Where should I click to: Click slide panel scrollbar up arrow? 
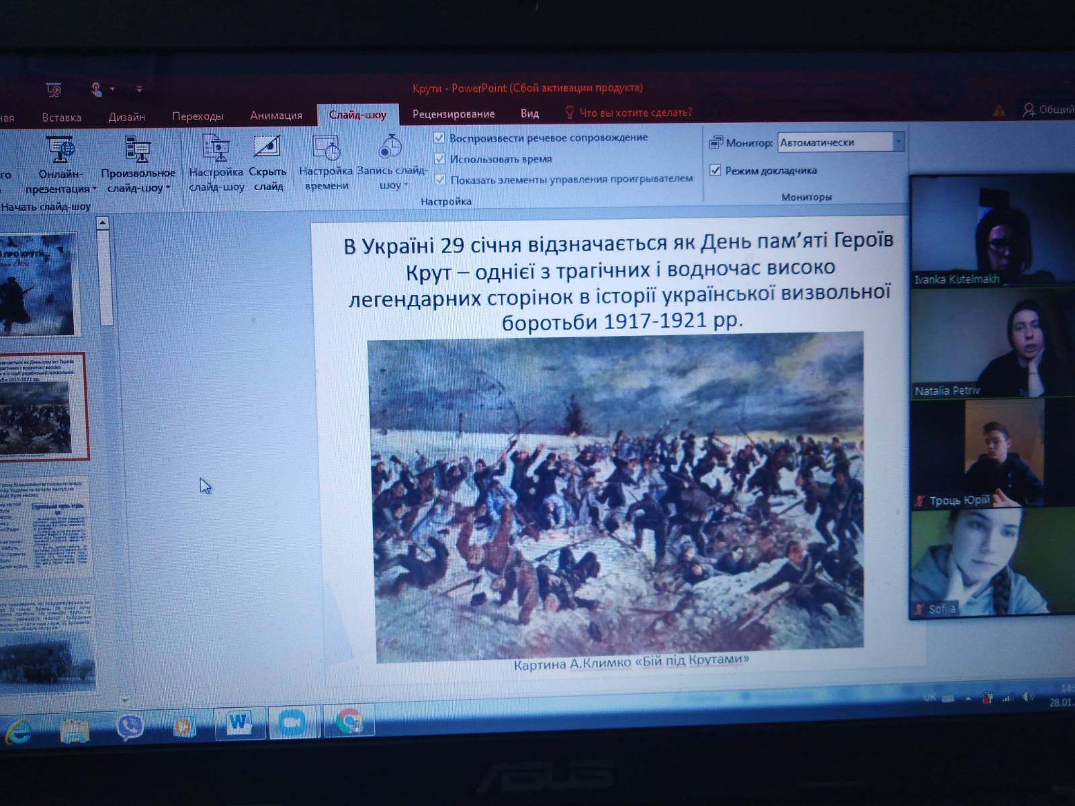click(x=102, y=222)
